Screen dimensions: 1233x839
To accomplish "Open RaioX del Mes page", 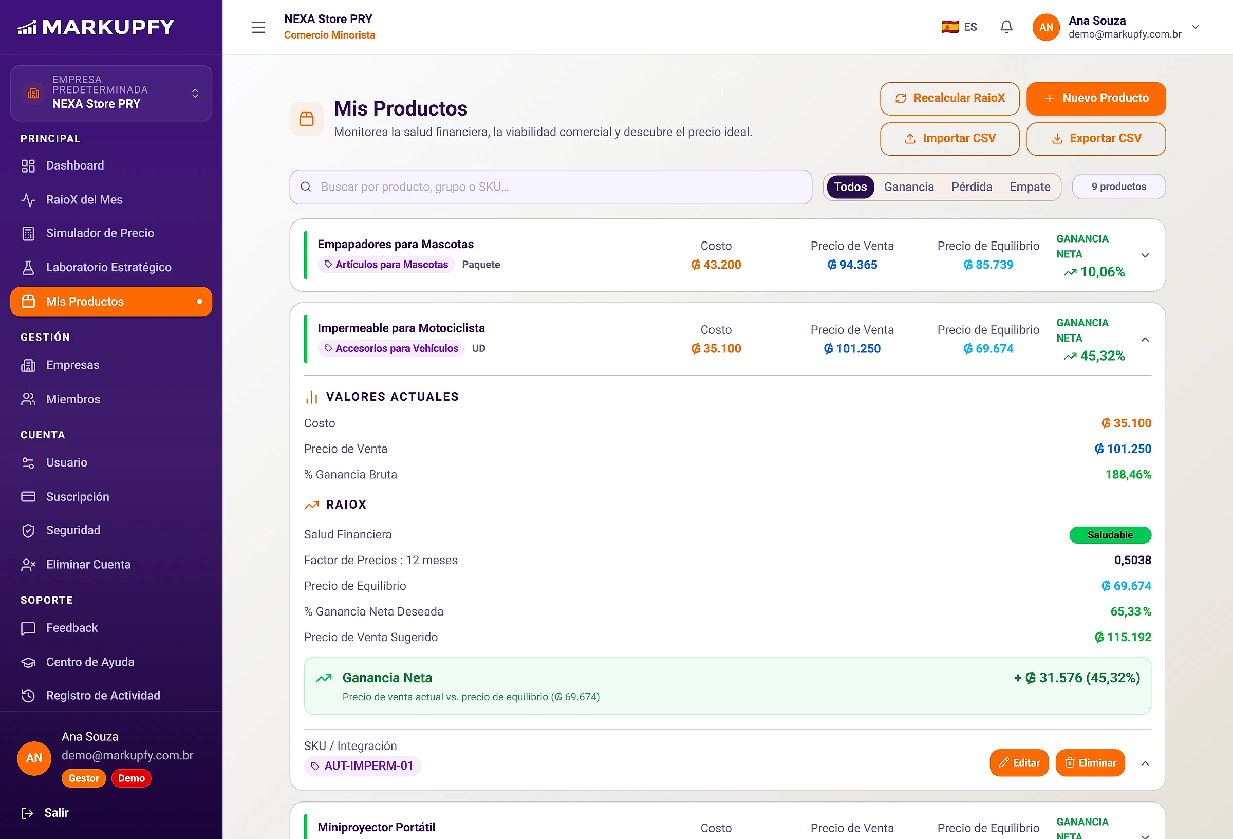I will coord(111,199).
